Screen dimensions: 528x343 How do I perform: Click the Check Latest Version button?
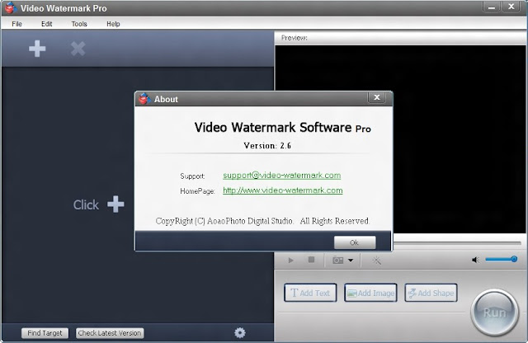(x=110, y=333)
